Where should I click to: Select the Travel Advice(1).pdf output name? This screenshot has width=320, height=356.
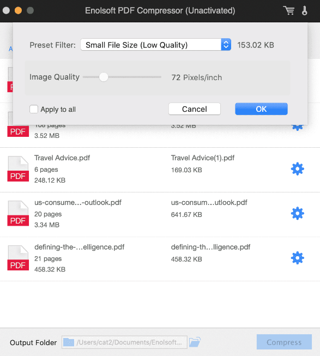[x=202, y=158]
